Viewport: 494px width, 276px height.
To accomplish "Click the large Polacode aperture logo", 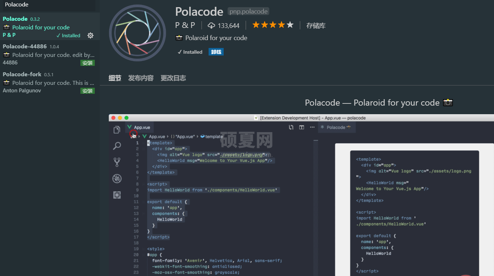I will 138,33.
